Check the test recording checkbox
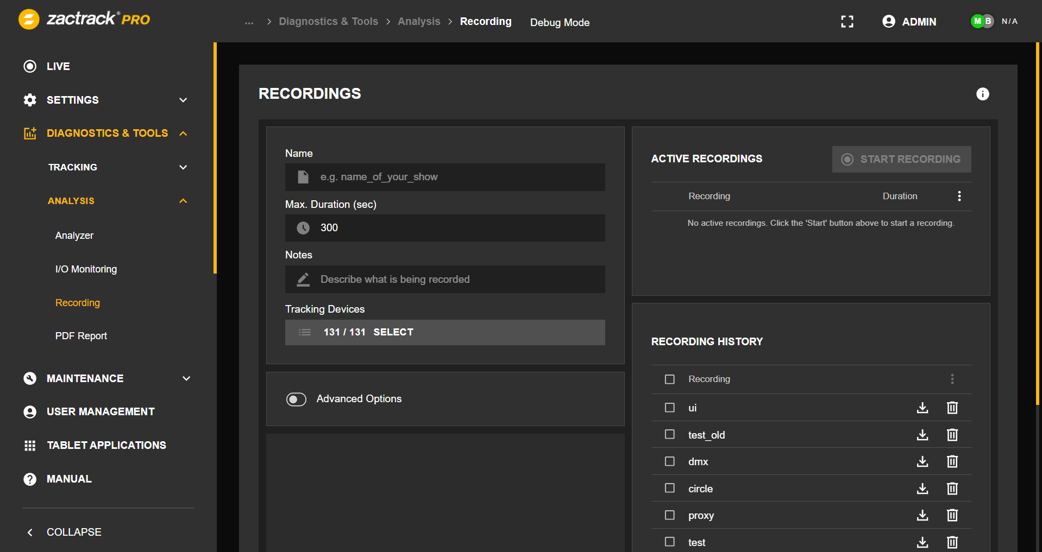Screen dimensions: 1042x552 point(670,542)
